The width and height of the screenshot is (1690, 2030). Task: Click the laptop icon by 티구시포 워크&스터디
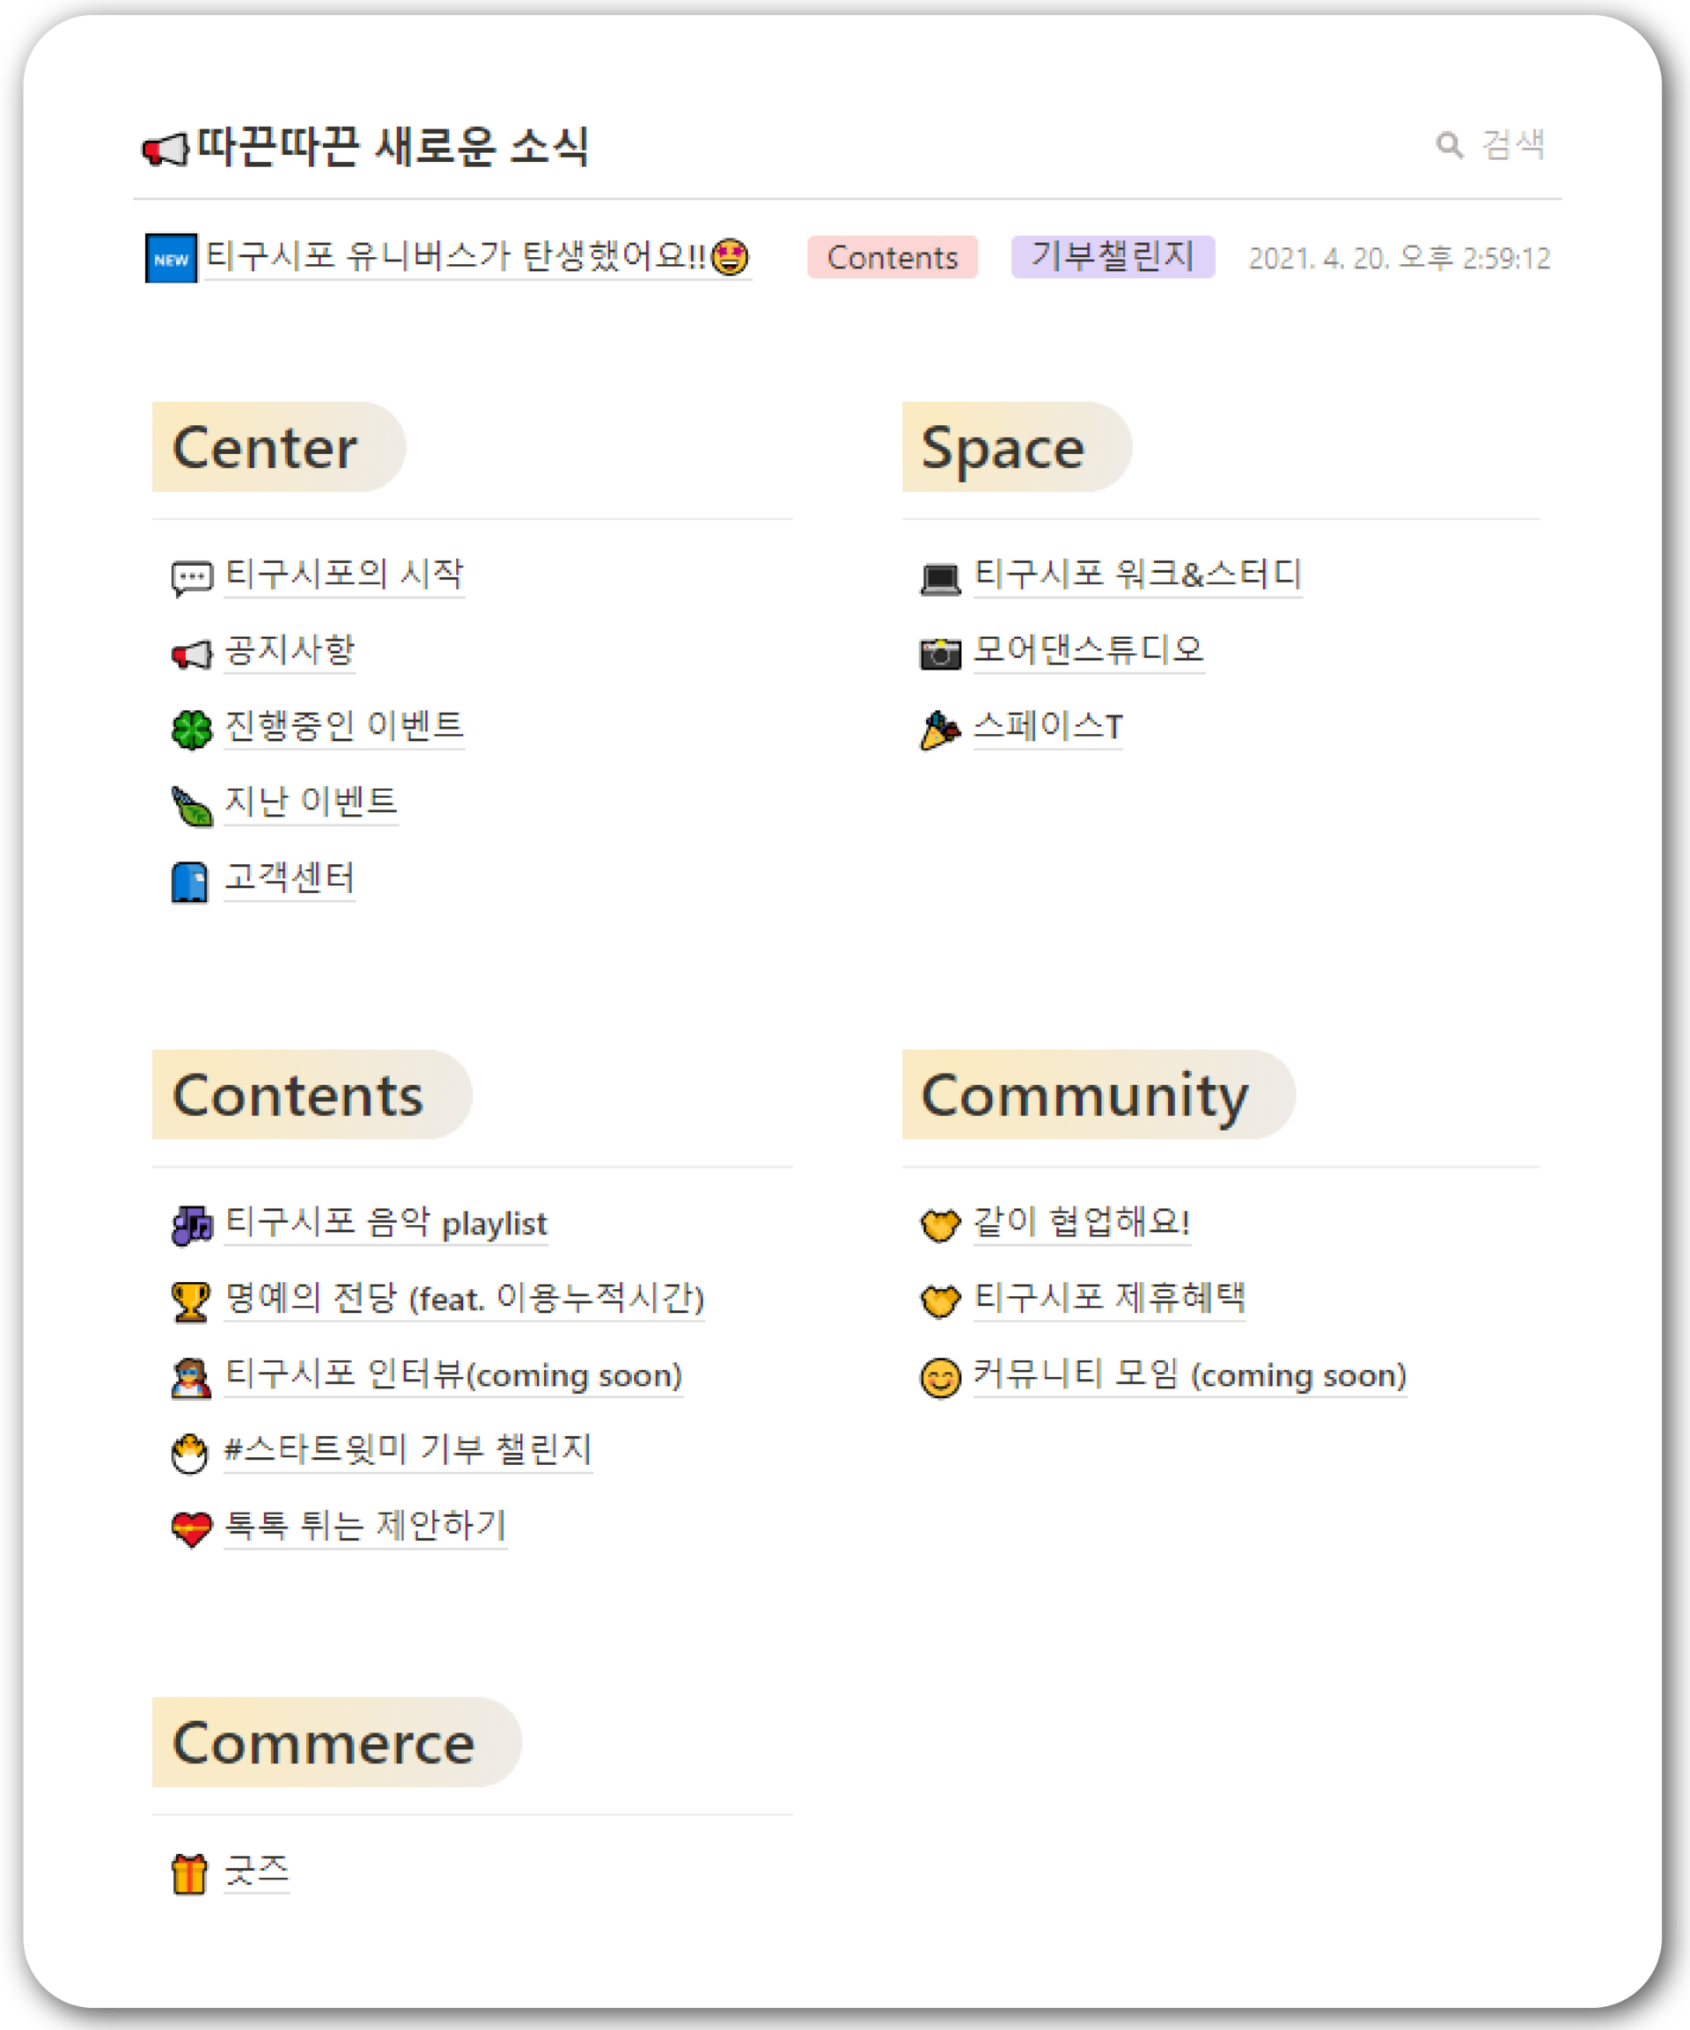tap(940, 578)
